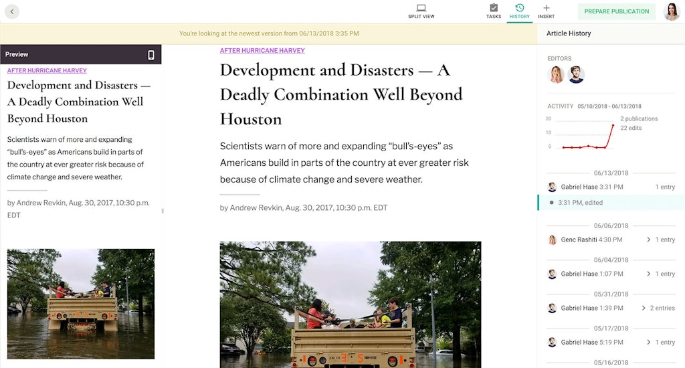Click the back arrow button
This screenshot has height=368, width=685.
click(11, 11)
